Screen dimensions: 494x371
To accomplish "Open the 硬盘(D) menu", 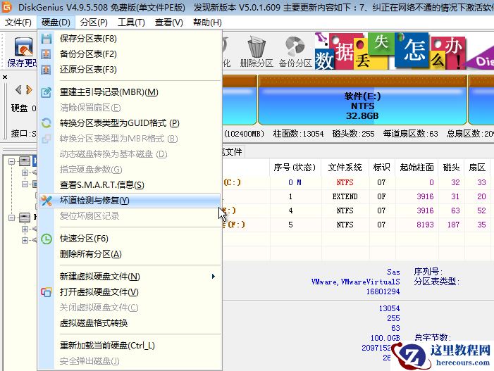I will click(56, 23).
